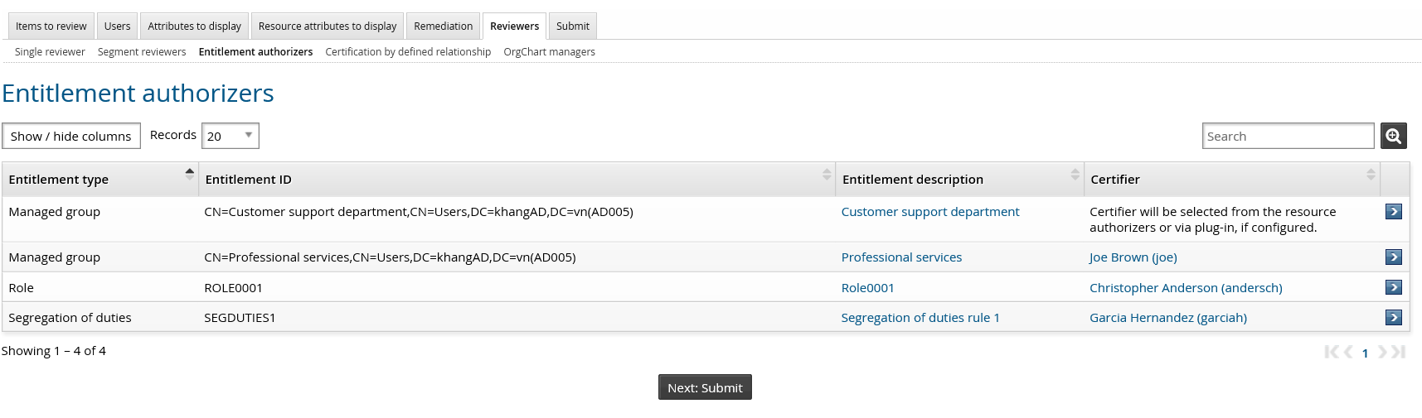The image size is (1422, 418).
Task: Go to first page pagination icon
Action: click(x=1331, y=352)
